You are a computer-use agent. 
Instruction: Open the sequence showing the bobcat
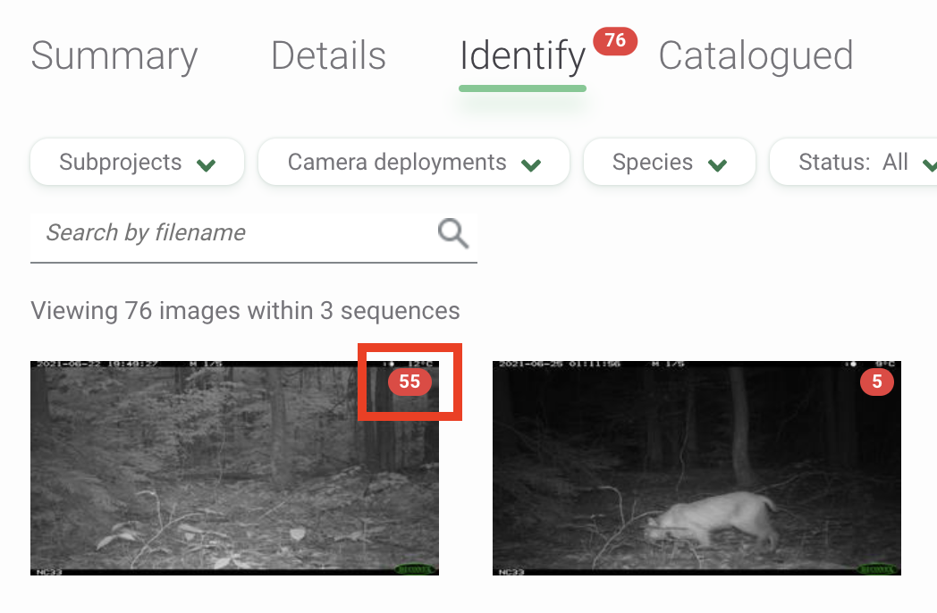pos(696,467)
